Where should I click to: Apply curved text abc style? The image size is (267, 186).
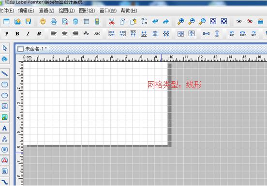point(86,33)
